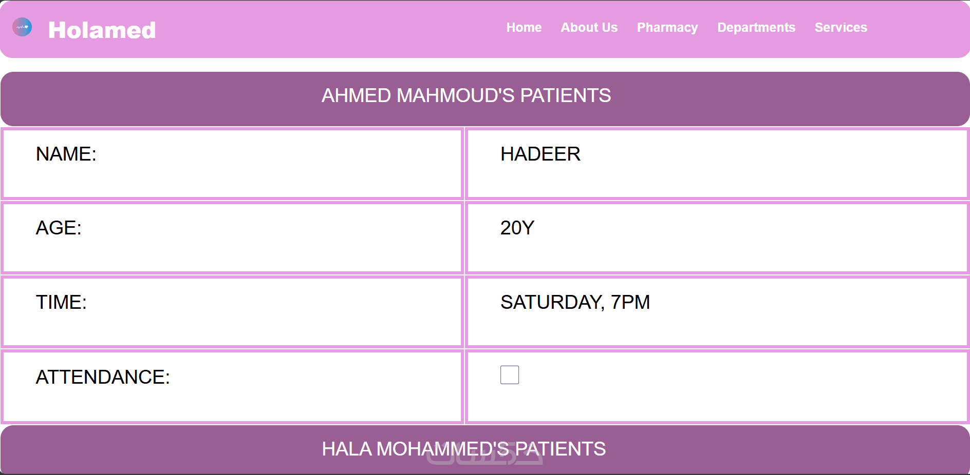Open the About Us page
This screenshot has width=970, height=475.
(589, 28)
